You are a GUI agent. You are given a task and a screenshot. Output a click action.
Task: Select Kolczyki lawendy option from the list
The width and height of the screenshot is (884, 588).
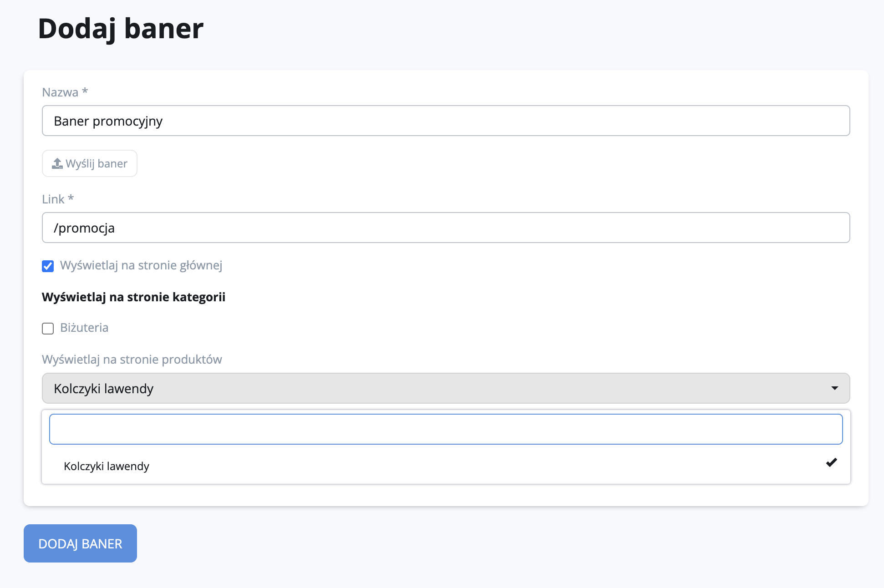pos(107,466)
